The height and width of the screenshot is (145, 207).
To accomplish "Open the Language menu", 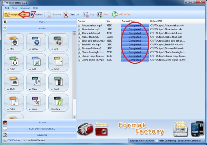I will tap(25, 8).
